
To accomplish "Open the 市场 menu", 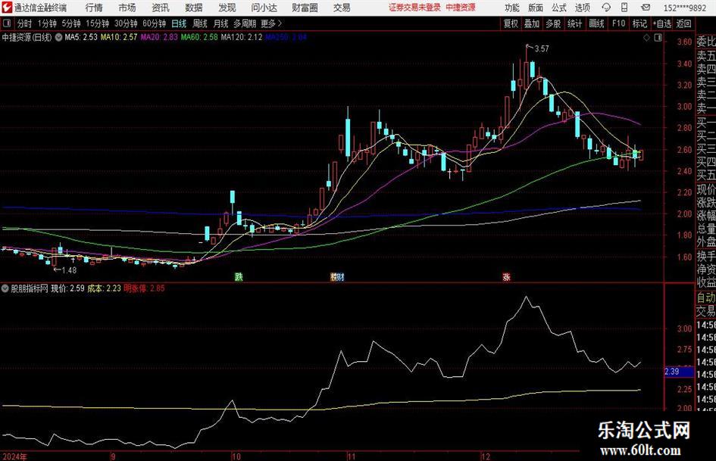I will (127, 8).
